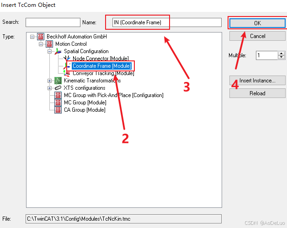Click the Reload button
The width and height of the screenshot is (287, 228).
tap(257, 93)
